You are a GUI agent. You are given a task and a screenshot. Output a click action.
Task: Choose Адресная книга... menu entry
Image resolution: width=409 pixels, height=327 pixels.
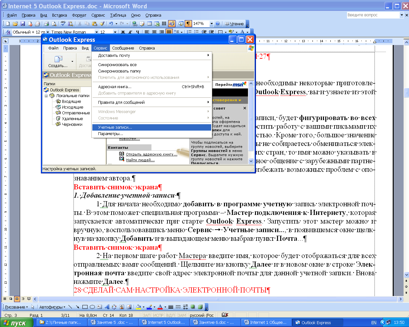[x=152, y=87]
